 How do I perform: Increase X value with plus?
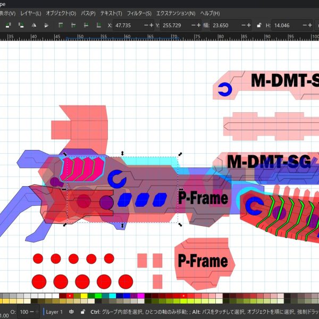(x=152, y=25)
